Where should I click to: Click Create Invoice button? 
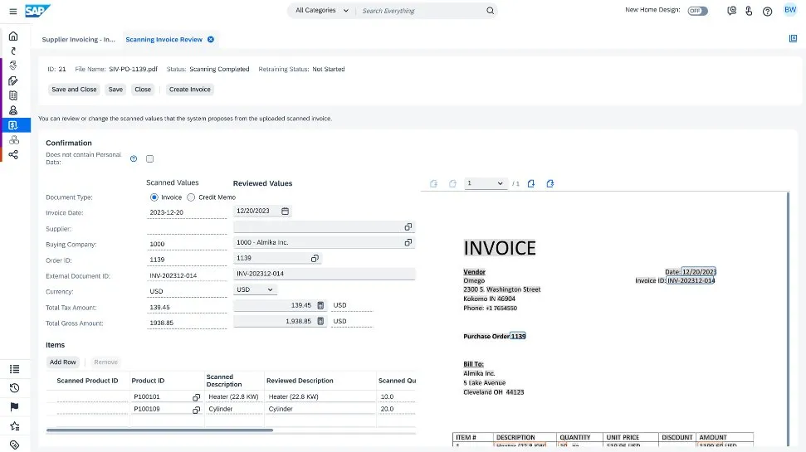click(190, 90)
